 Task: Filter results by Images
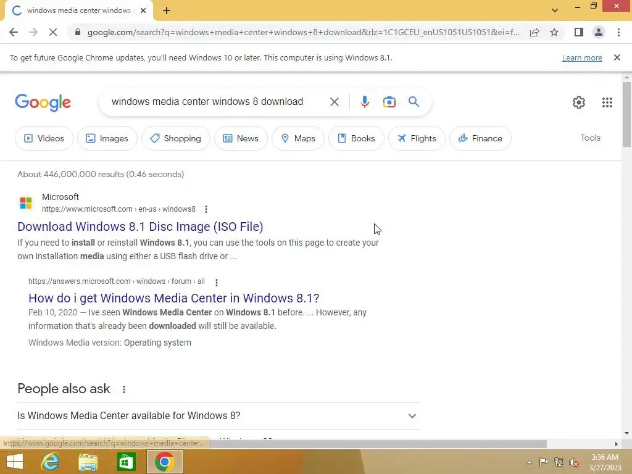[x=107, y=138]
